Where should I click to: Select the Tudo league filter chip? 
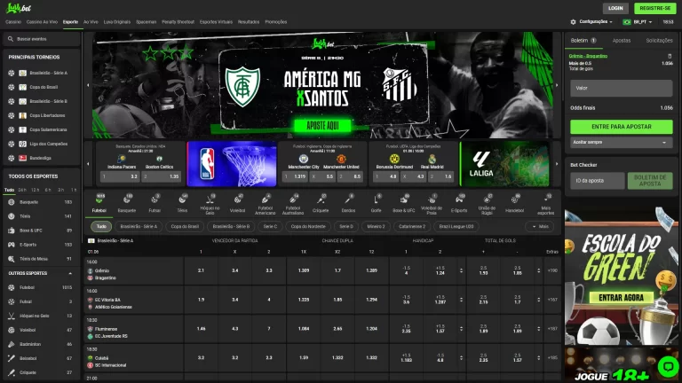(x=101, y=226)
